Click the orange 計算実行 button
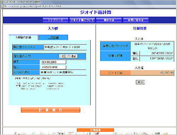 (x=50, y=110)
